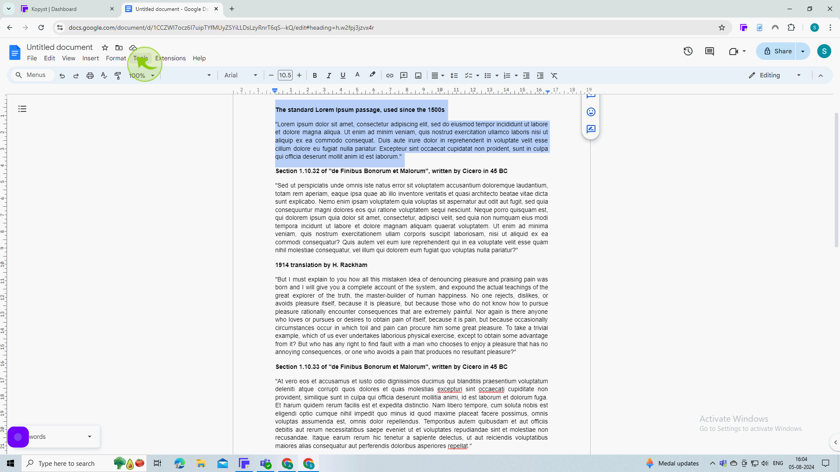Image resolution: width=840 pixels, height=472 pixels.
Task: Toggle Underline formatting
Action: click(343, 76)
